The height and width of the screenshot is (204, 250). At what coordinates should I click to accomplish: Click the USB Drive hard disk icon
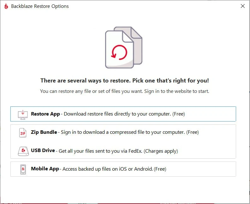pos(23,151)
